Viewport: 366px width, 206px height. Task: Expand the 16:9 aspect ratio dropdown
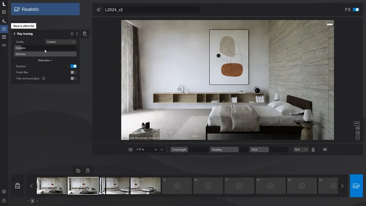tap(301, 149)
